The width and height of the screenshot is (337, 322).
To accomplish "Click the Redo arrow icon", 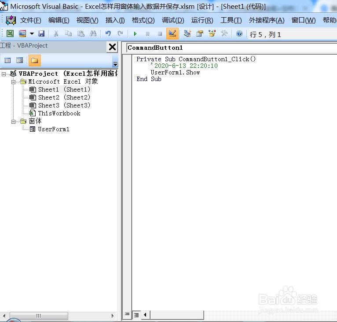I will (121, 33).
